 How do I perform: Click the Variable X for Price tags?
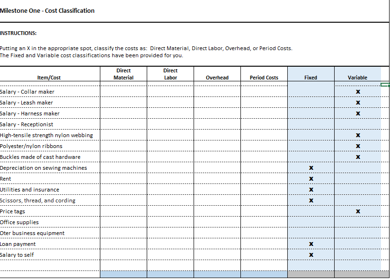click(358, 211)
